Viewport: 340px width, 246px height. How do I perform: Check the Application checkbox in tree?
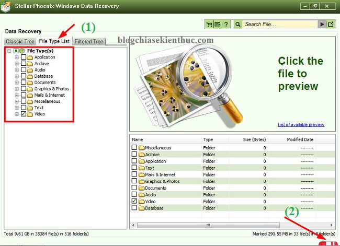point(24,57)
